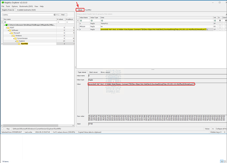Select the Type viewer tab

point(82,72)
